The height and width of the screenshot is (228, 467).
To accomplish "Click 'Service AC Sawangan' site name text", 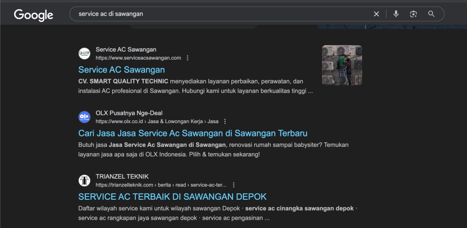I will 126,50.
